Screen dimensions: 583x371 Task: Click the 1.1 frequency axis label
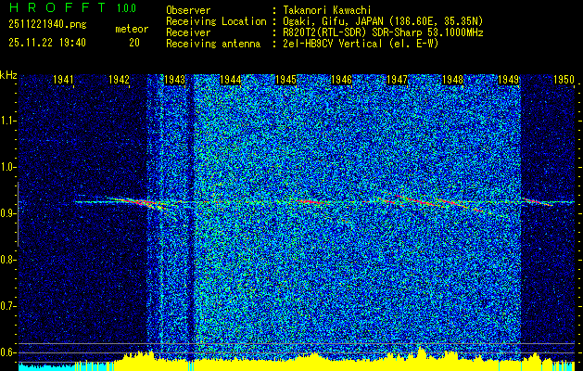point(7,121)
